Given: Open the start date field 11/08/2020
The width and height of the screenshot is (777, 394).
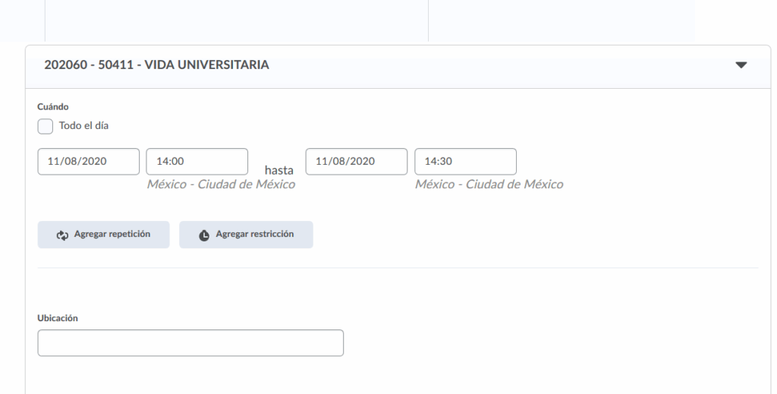Looking at the screenshot, I should point(88,162).
